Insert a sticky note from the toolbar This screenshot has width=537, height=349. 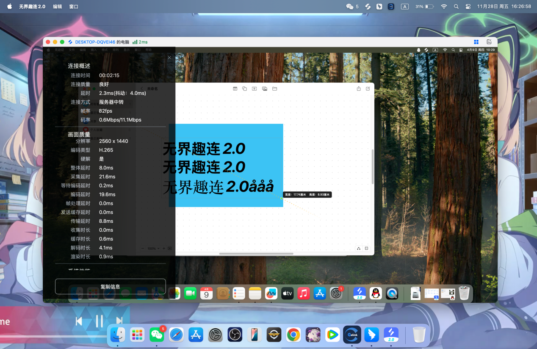tap(235, 89)
